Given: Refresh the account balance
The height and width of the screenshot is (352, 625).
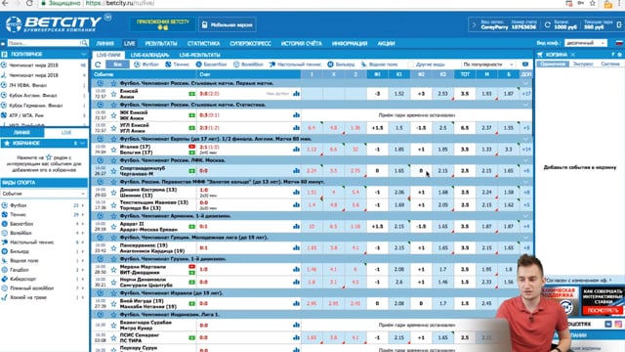Looking at the screenshot, I should pyautogui.click(x=548, y=24).
